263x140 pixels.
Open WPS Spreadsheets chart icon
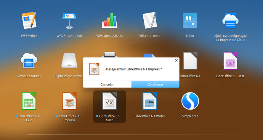109,21
